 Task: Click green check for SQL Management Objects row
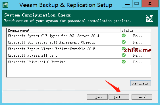pyautogui.click(x=124, y=42)
